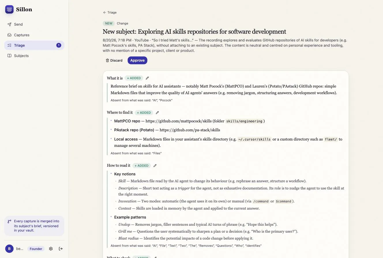Click the Founder badge
Image resolution: width=383 pixels, height=258 pixels.
[36, 249]
